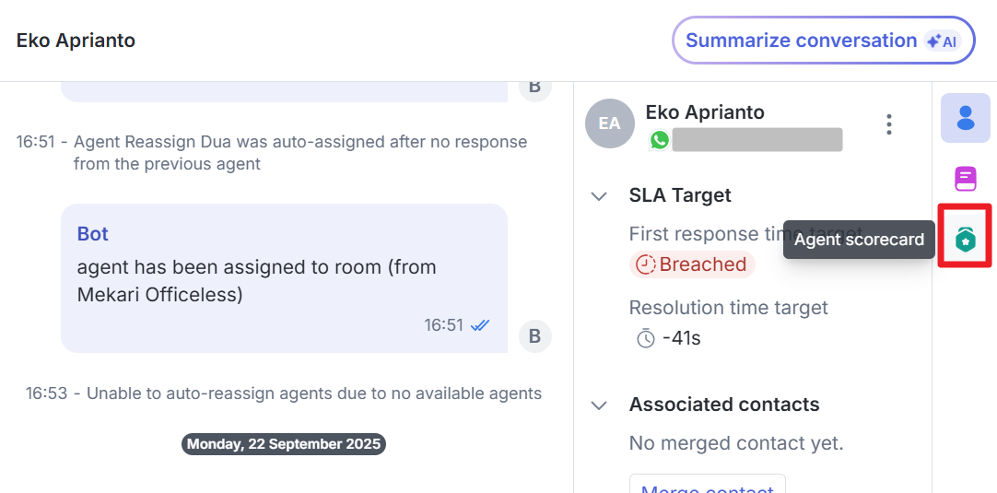Collapse the Associated contacts section

[599, 405]
